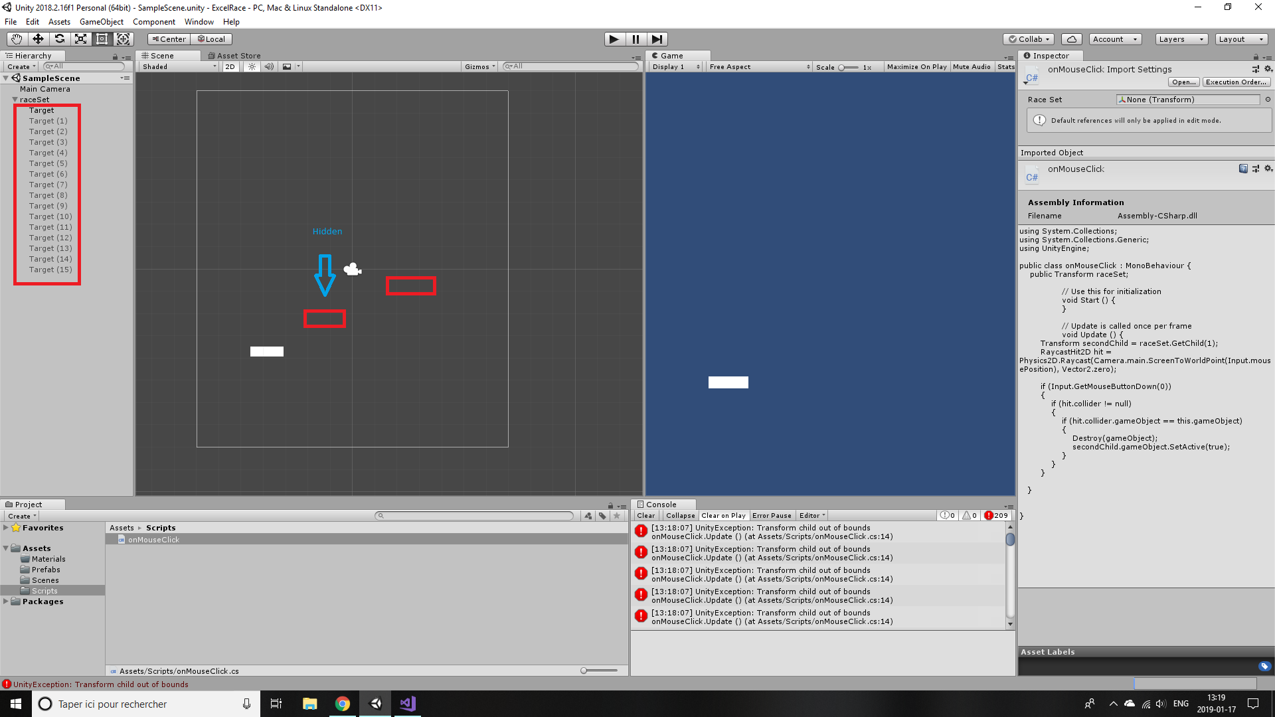Image resolution: width=1275 pixels, height=717 pixels.
Task: Select the Rect transform tool
Action: click(x=102, y=39)
